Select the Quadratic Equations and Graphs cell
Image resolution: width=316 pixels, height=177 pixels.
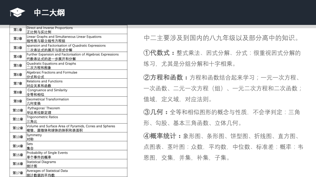(x=77, y=66)
